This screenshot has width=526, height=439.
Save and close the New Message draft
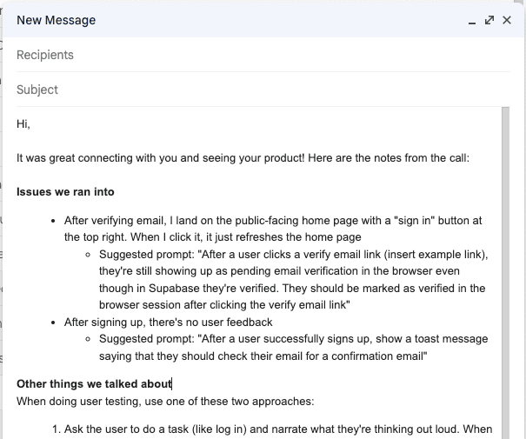507,20
